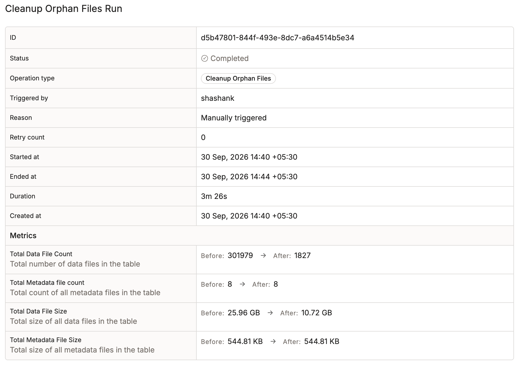This screenshot has width=519, height=366.
Task: Click the description Total size of all data files
Action: coord(73,321)
